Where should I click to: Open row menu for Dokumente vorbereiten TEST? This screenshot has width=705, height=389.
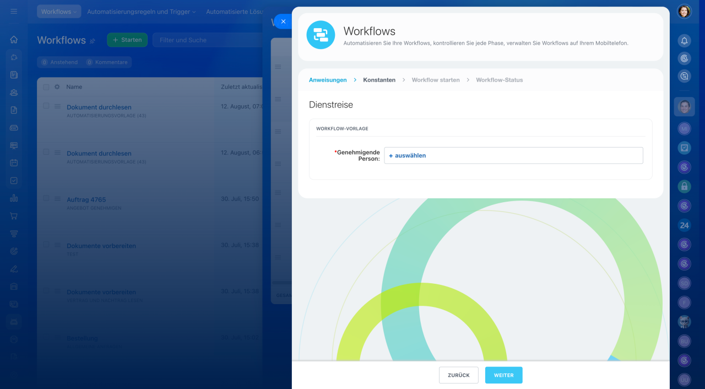57,245
